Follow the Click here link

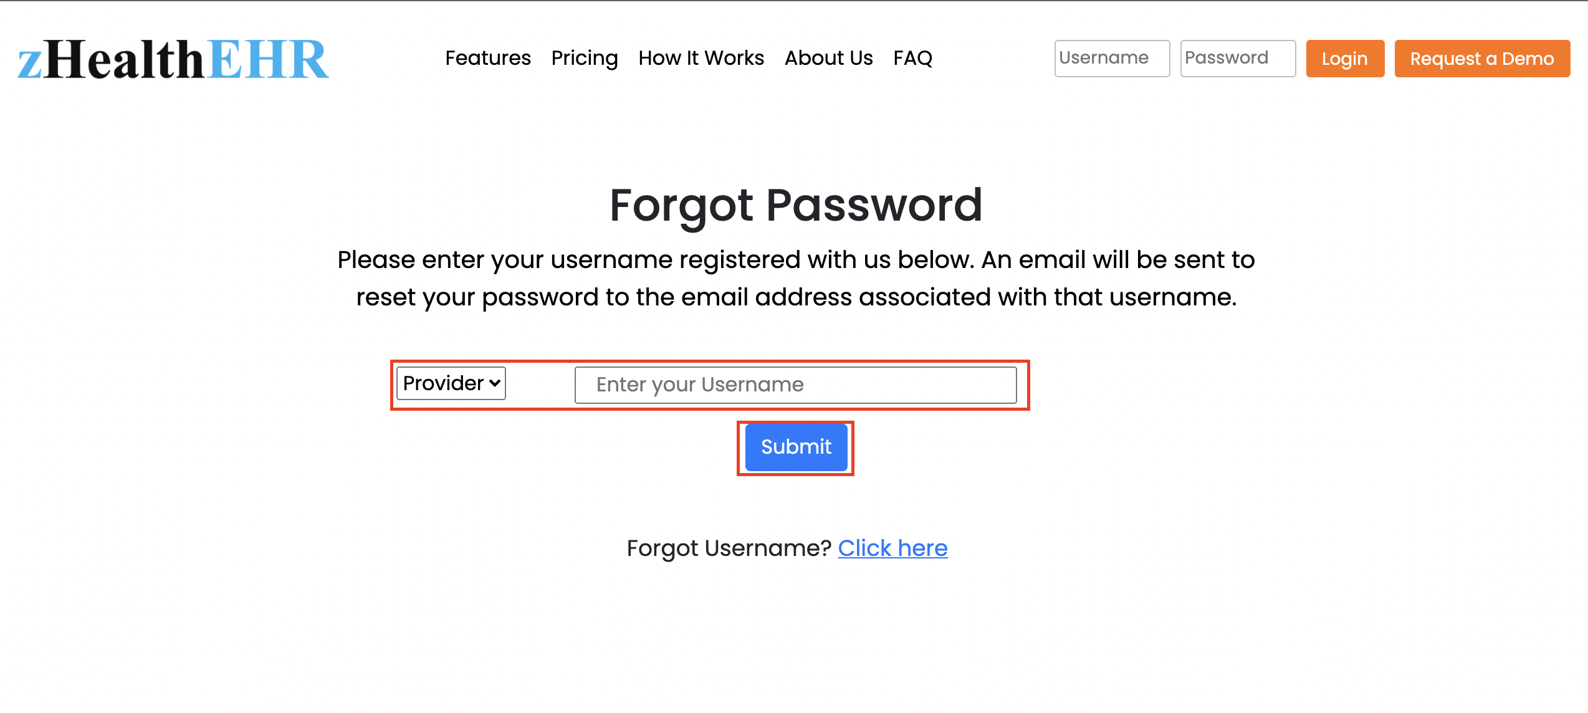tap(892, 548)
